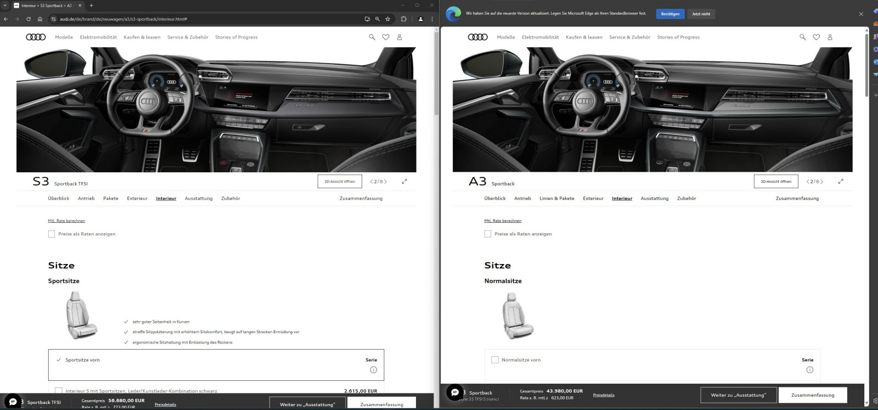Open the chat bubble on the A3 page
Image resolution: width=878 pixels, height=410 pixels.
coord(455,392)
